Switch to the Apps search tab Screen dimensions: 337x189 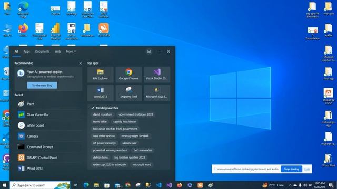point(27,51)
